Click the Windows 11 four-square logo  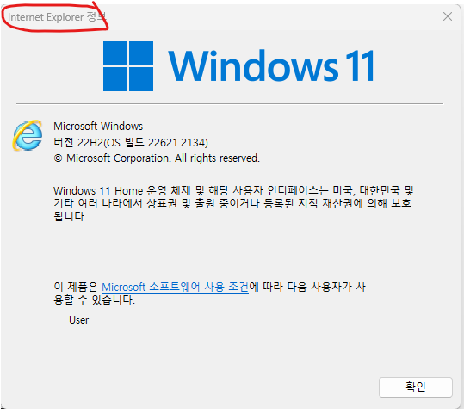[128, 66]
